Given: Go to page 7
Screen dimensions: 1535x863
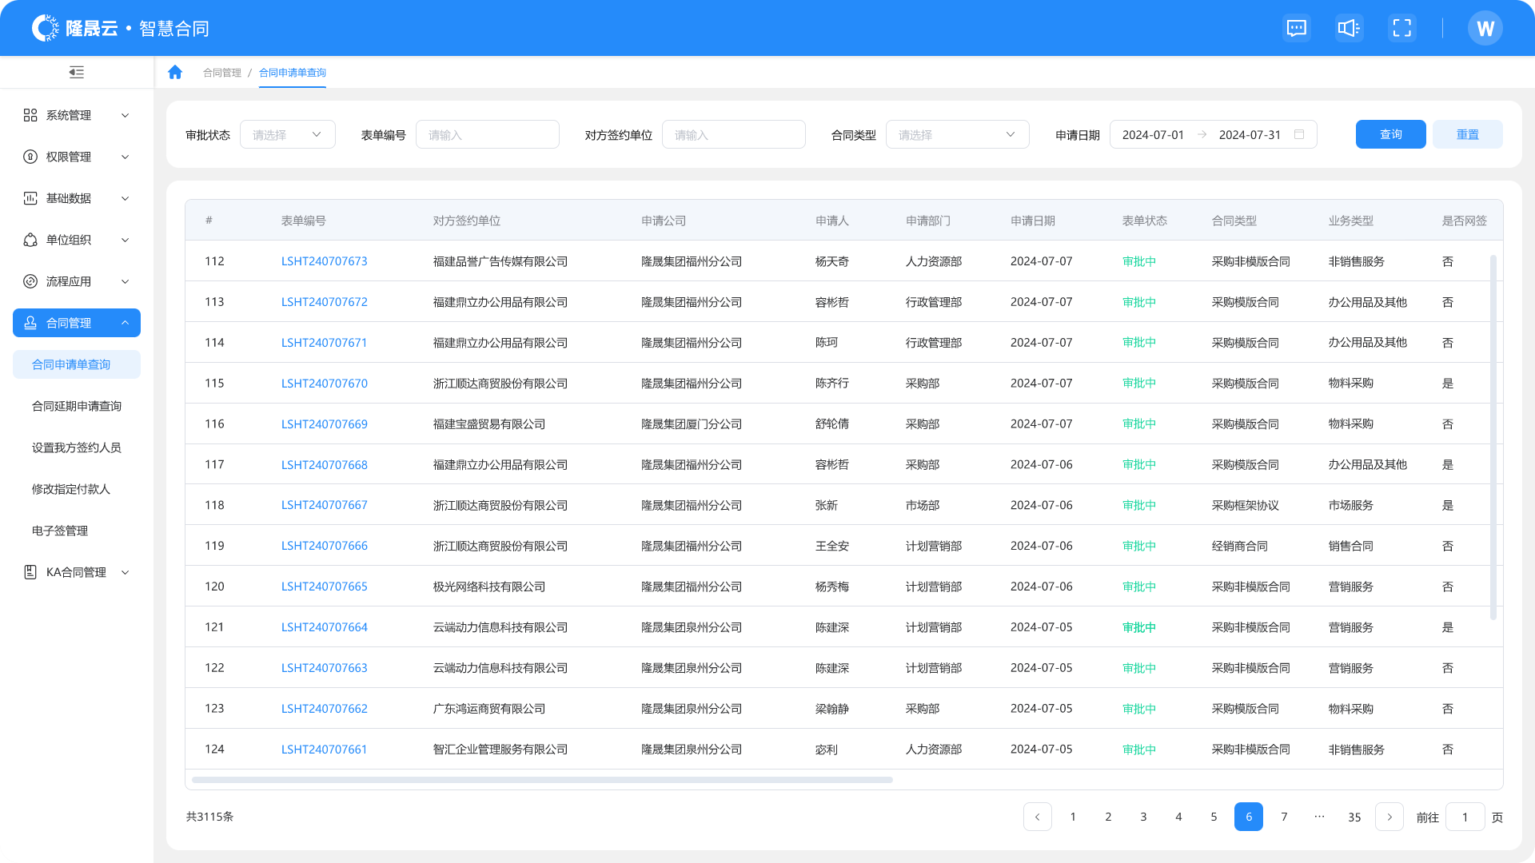Looking at the screenshot, I should click(1284, 817).
